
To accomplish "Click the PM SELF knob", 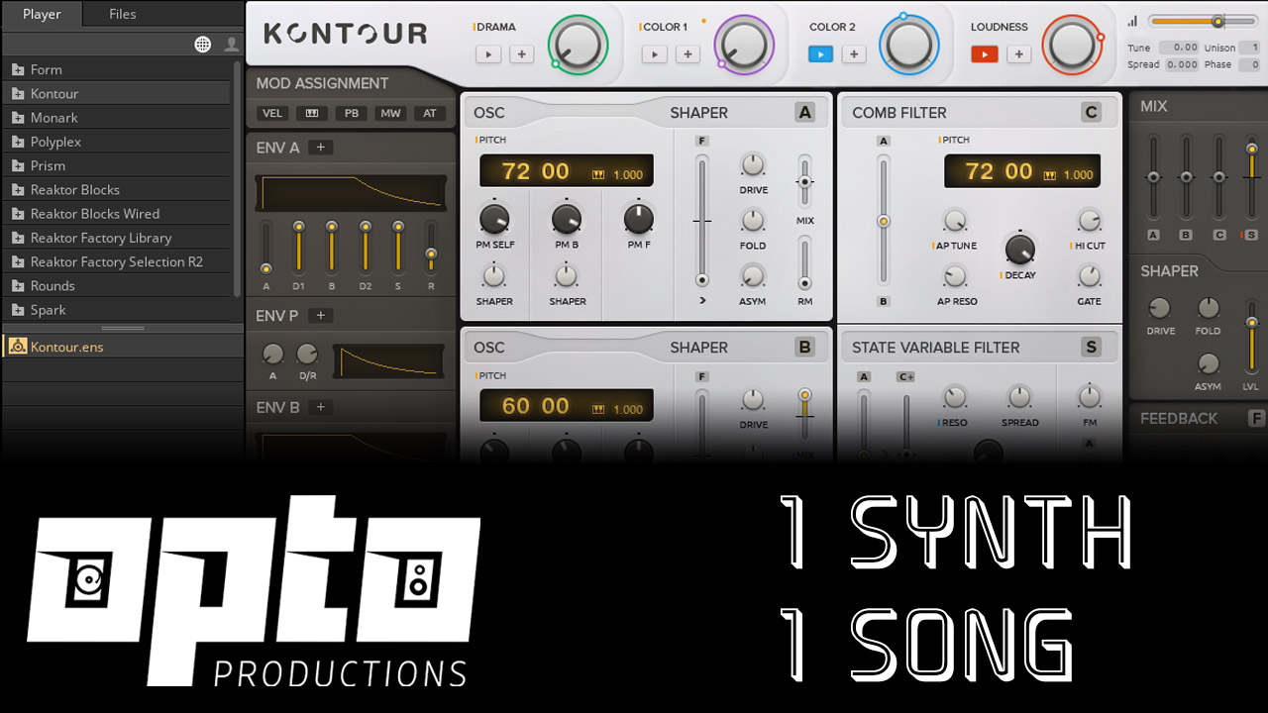I will coord(494,219).
